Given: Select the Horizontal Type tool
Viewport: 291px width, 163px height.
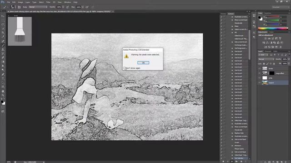Looking at the screenshot, I should coord(3,78).
